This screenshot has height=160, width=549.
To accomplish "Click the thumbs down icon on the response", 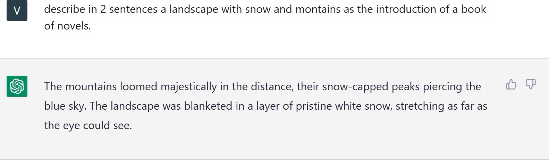I will click(531, 84).
